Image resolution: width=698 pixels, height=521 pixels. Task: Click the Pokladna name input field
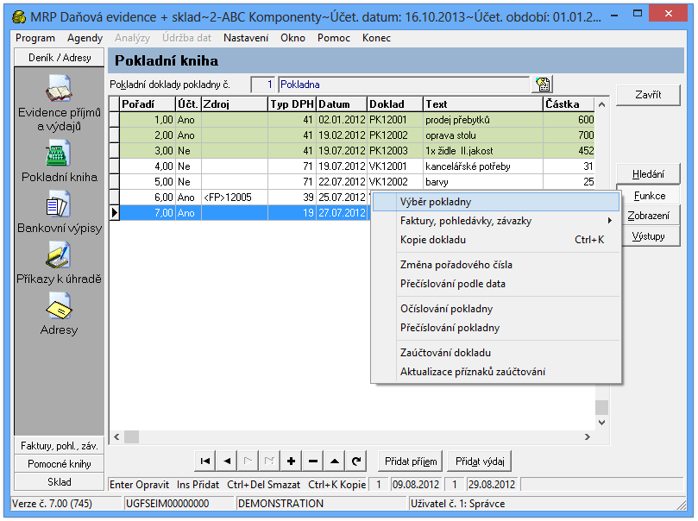(402, 85)
